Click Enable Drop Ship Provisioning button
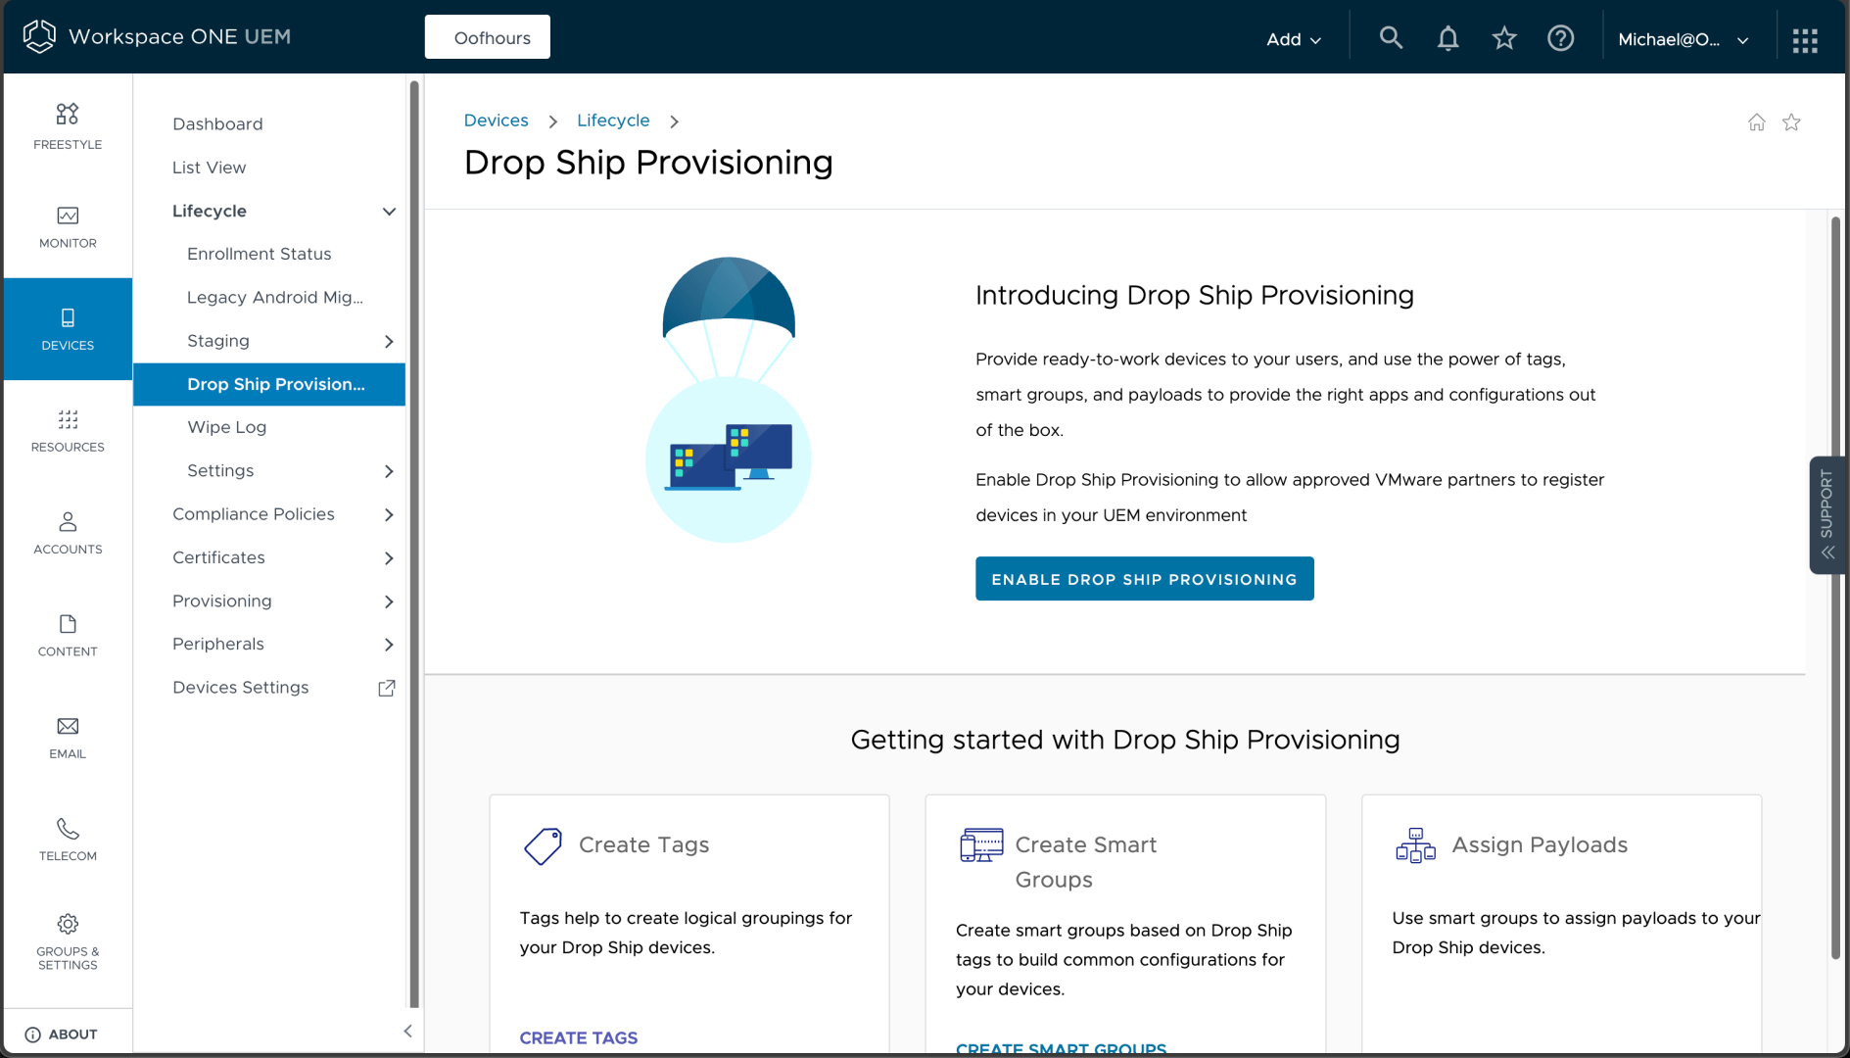Viewport: 1850px width, 1058px height. [1144, 579]
